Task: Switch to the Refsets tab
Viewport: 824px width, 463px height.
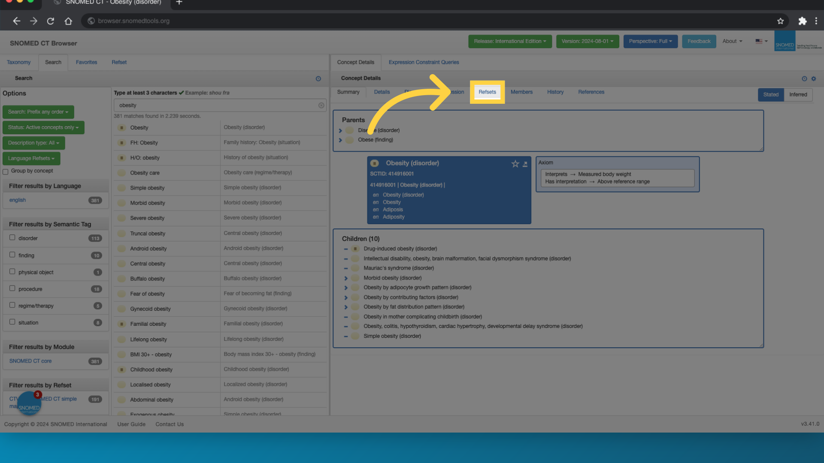Action: (x=487, y=92)
